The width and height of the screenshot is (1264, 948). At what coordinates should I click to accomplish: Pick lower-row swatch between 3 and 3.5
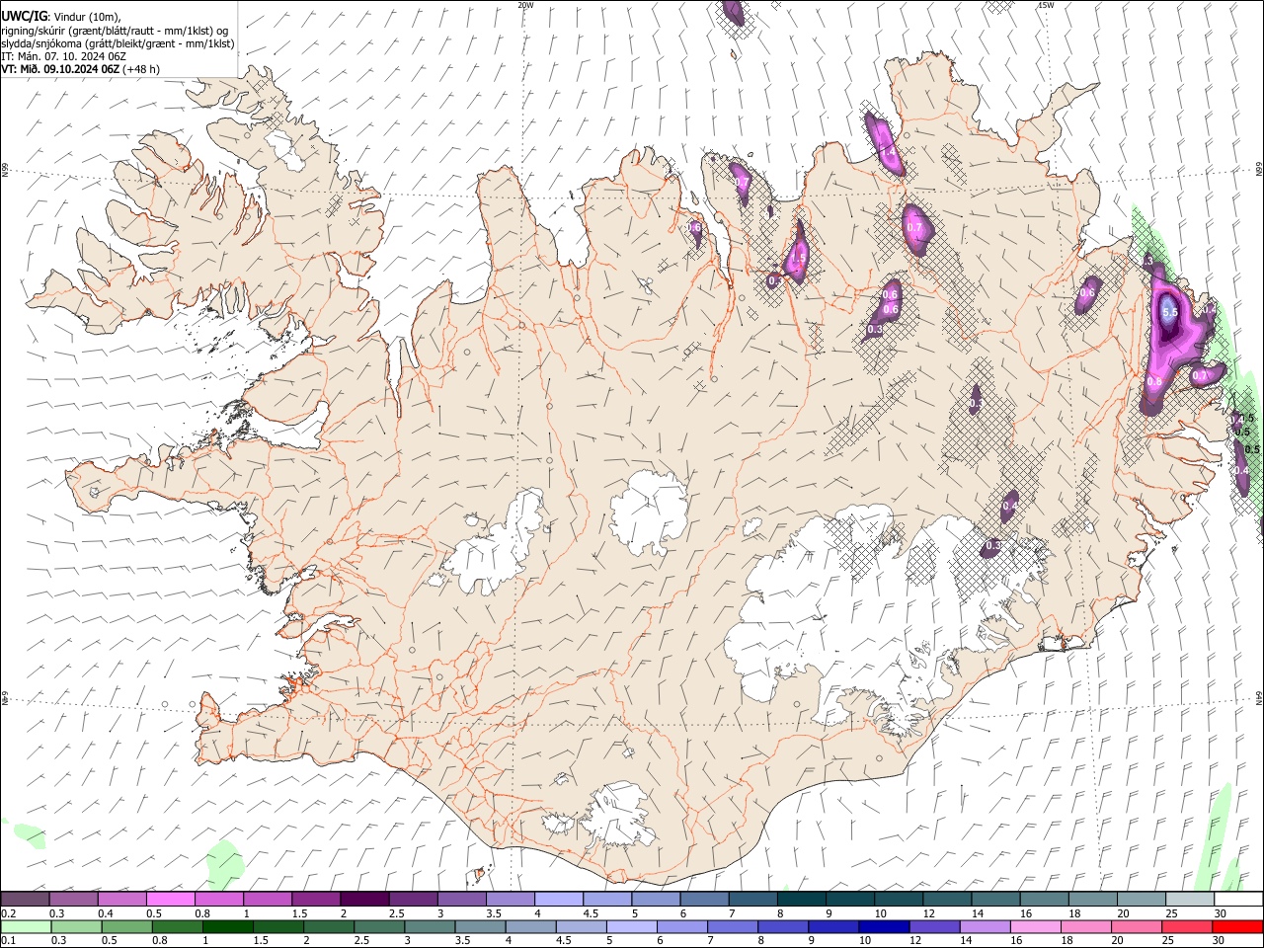pos(431,926)
